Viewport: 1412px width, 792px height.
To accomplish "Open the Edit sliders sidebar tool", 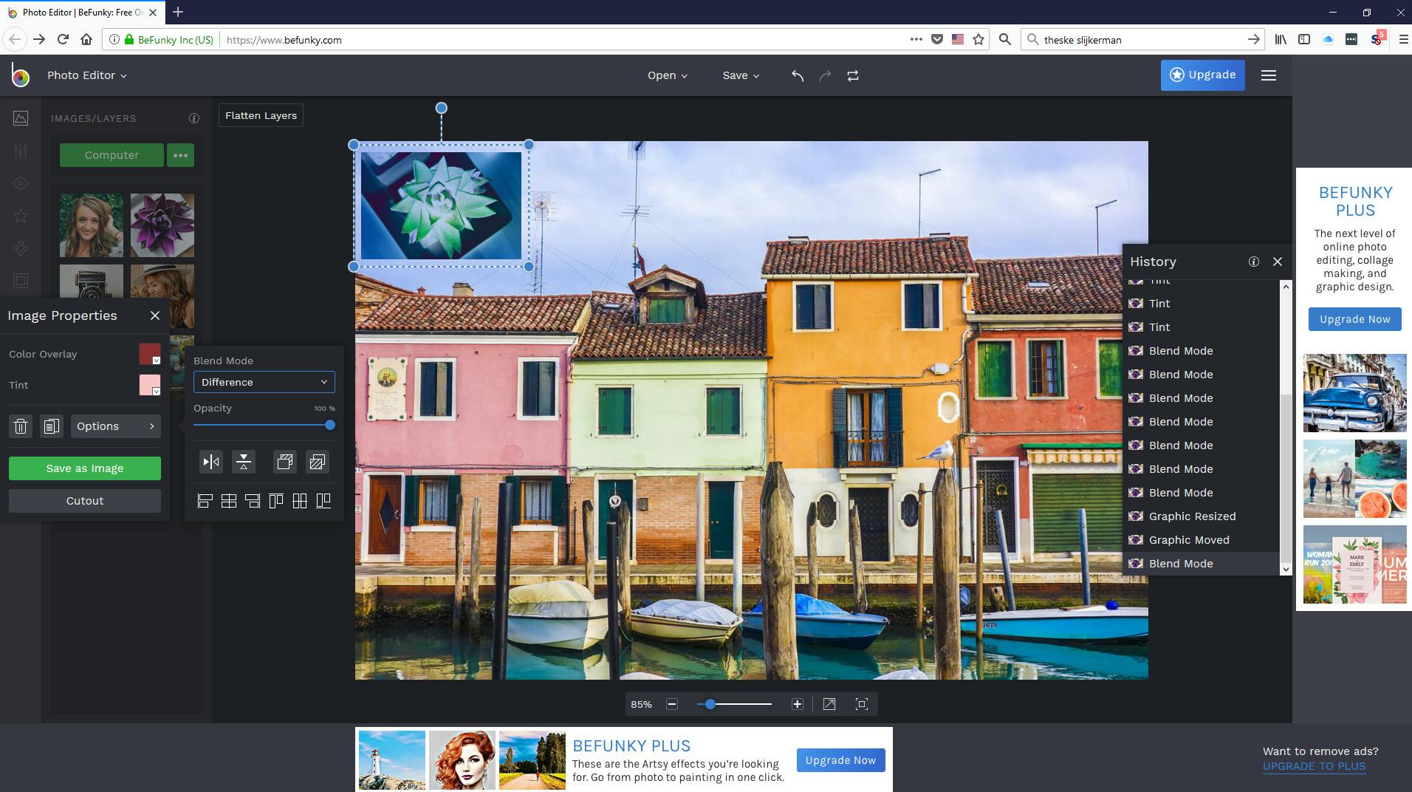I will pos(21,151).
